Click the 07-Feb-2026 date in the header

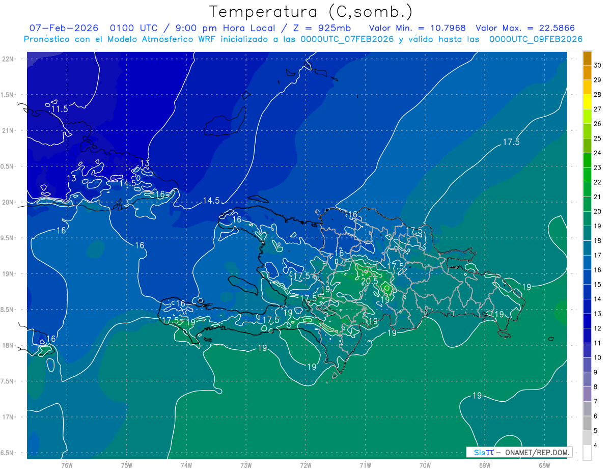(x=64, y=28)
